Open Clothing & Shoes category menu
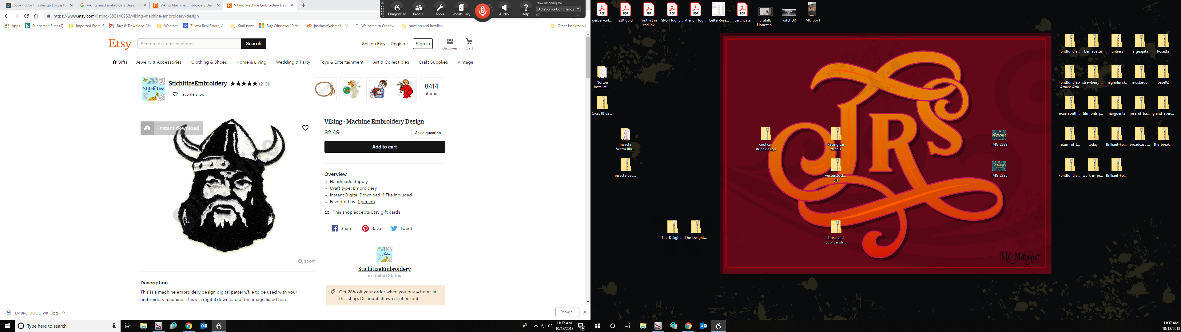1181x332 pixels. point(209,62)
